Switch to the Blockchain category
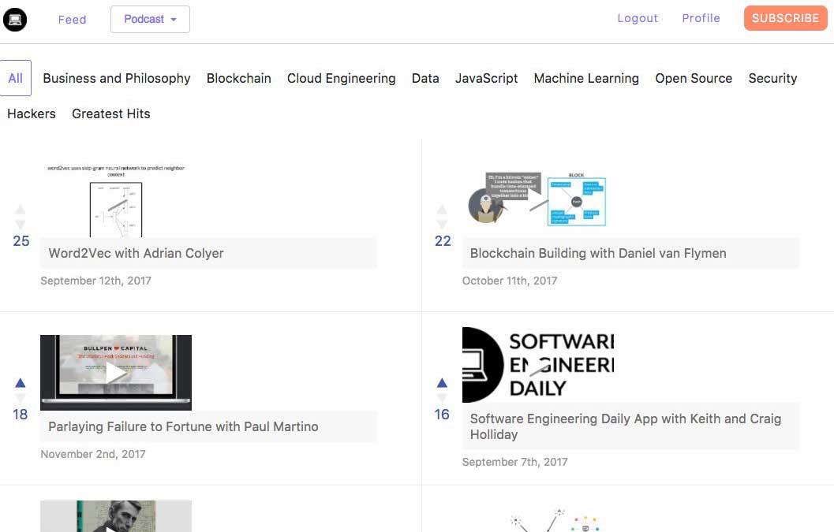This screenshot has width=834, height=532. (239, 78)
